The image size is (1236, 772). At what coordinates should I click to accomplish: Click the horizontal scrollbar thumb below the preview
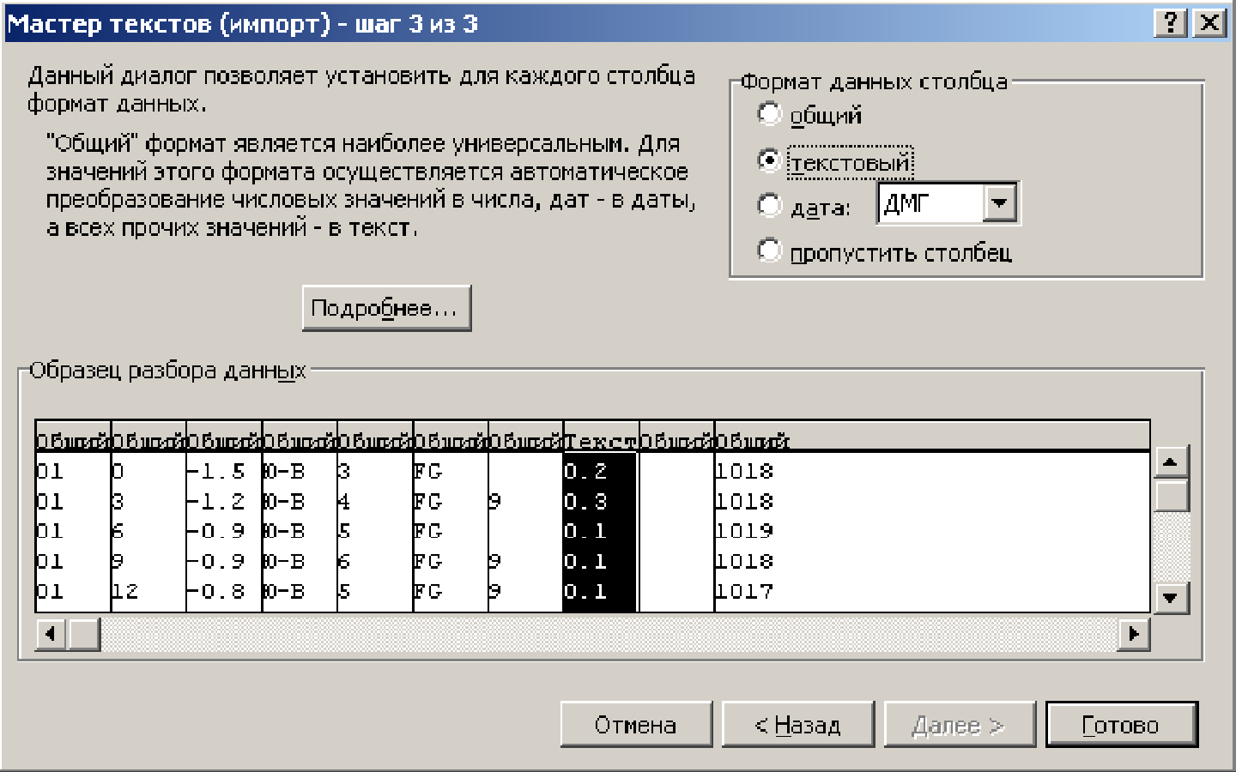click(84, 634)
